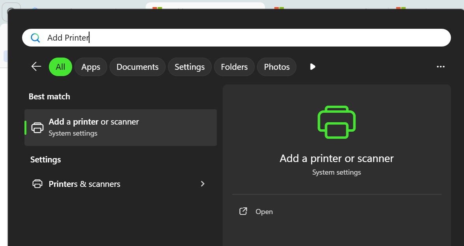This screenshot has width=464, height=246.
Task: Click into the Add Printer search field
Action: point(237,37)
